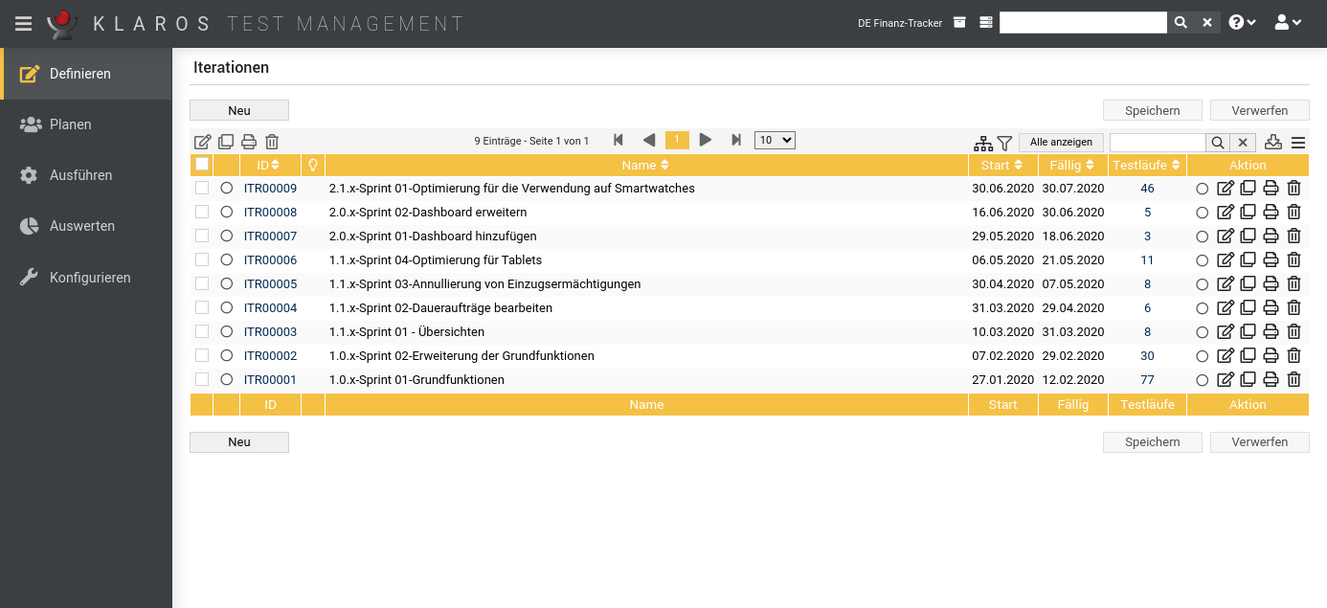
Task: Toggle the select-all header checkbox
Action: 202,165
